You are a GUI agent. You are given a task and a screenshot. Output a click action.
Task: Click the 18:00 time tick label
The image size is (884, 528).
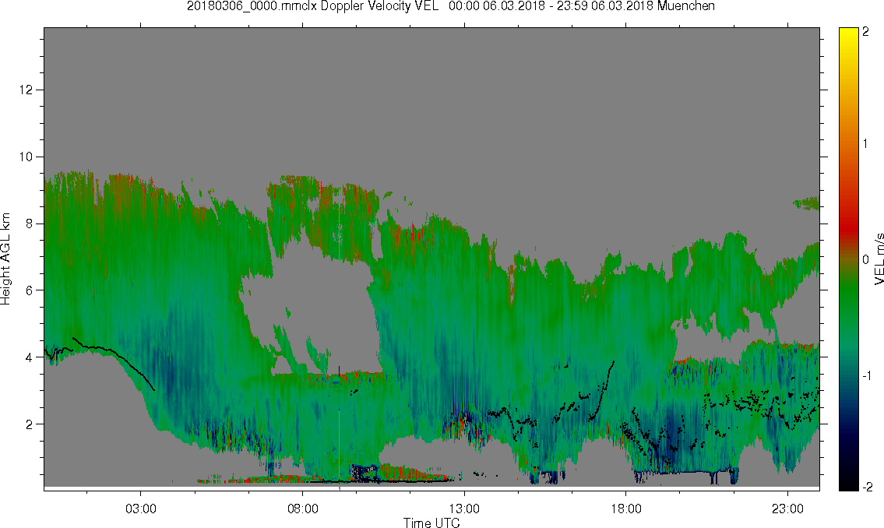coord(626,509)
